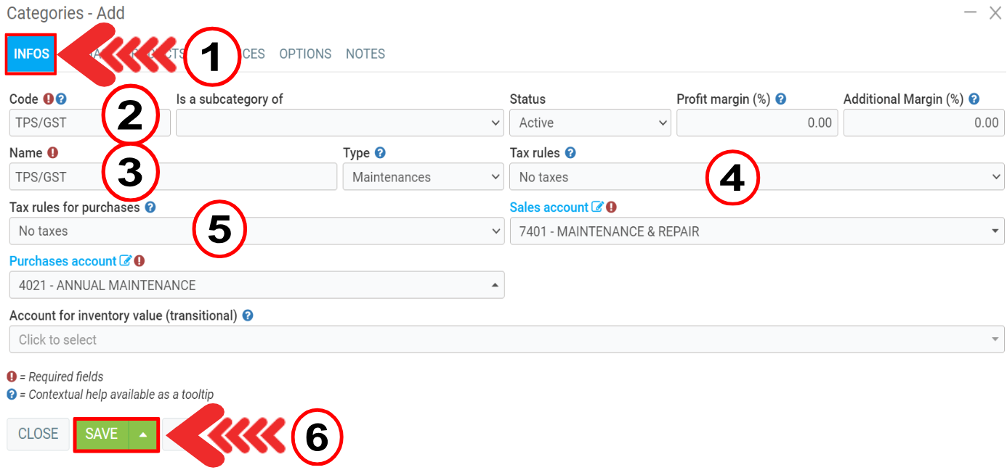This screenshot has height=470, width=1007.
Task: Switch to the OPTIONS tab
Action: (305, 54)
